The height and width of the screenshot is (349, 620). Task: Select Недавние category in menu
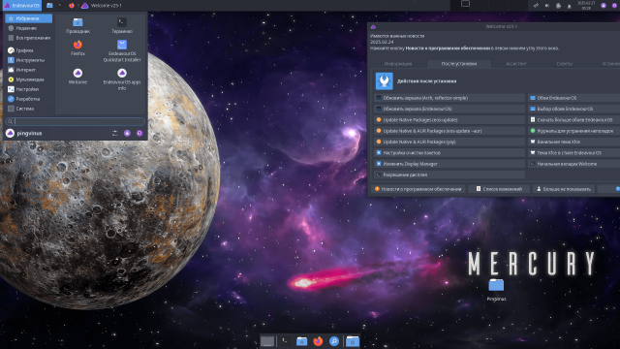click(x=28, y=28)
